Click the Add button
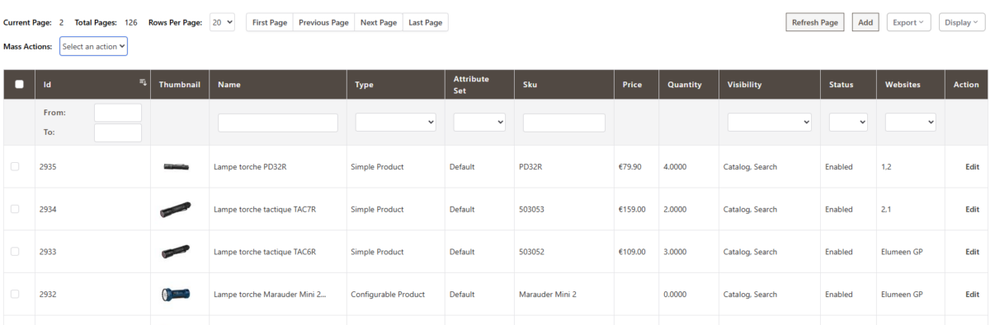The image size is (990, 325). pyautogui.click(x=865, y=22)
